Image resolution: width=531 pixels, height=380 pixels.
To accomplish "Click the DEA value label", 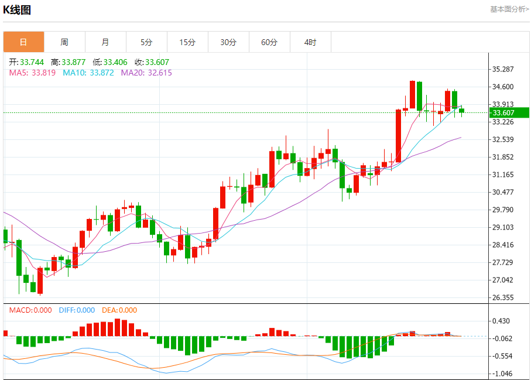I will point(119,310).
